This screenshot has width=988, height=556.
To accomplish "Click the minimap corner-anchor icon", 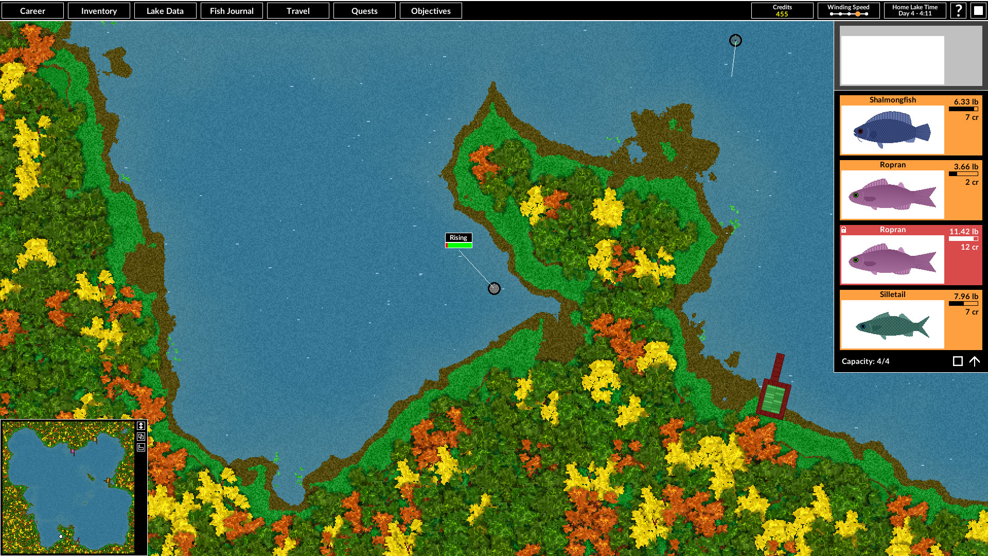I will click(x=141, y=447).
